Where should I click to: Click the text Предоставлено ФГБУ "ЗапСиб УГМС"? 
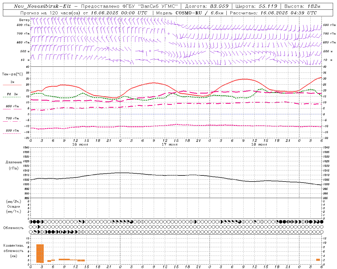click(130, 6)
